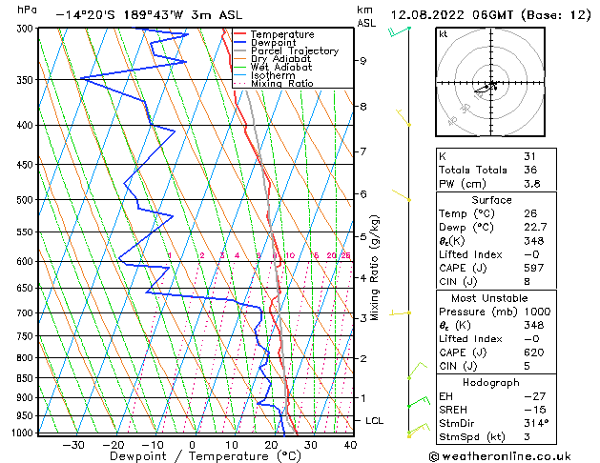The height and width of the screenshot is (463, 600).
Task: Select the Isotherm legend entry
Action: (273, 75)
